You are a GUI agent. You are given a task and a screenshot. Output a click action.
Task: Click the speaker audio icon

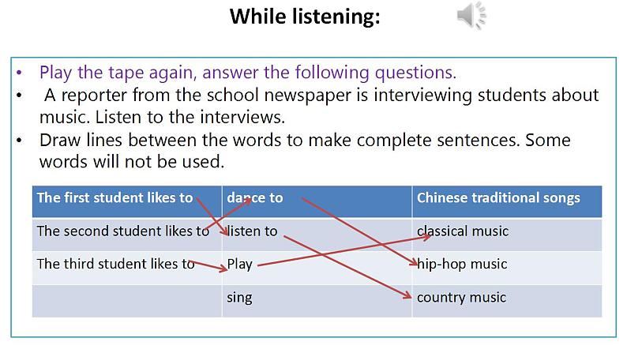click(x=471, y=17)
